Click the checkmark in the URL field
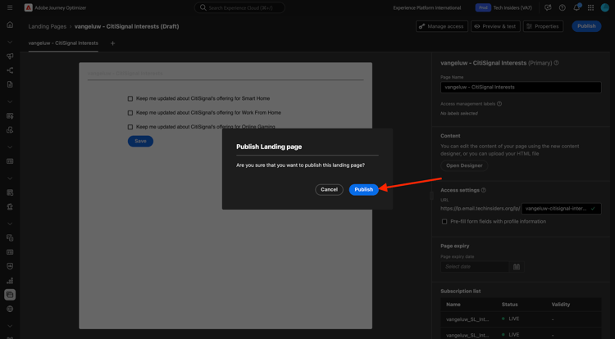Screen dimensions: 615x339 point(593,208)
